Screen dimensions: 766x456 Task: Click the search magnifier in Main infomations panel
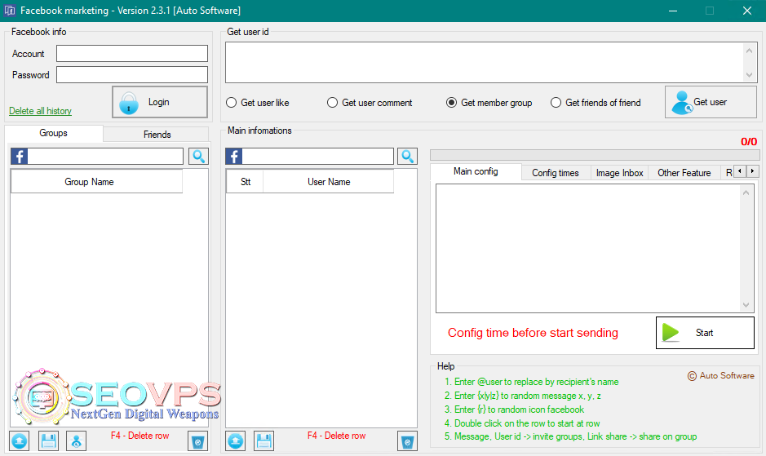[407, 157]
